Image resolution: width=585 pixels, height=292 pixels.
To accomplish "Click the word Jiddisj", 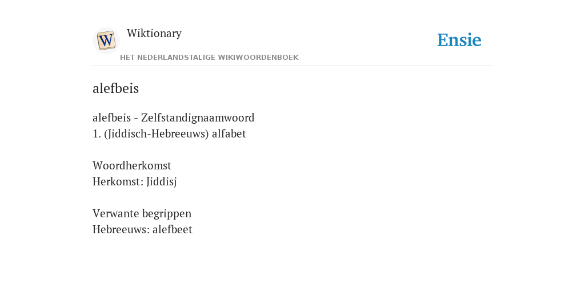I will [161, 182].
